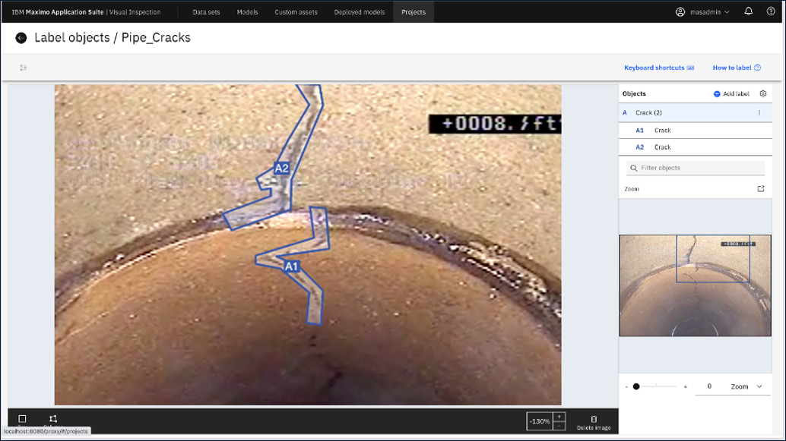Viewport: 786px width, 441px height.
Task: Click the toolbar icon left of Keyboard shortcuts
Action: click(x=23, y=68)
